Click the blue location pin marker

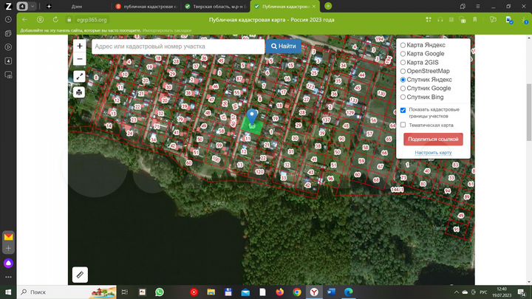coord(252,116)
